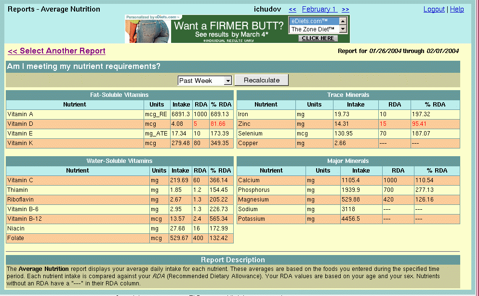The width and height of the screenshot is (479, 296).
Task: Click the scroll down arrow in ad listbox
Action: [343, 29]
